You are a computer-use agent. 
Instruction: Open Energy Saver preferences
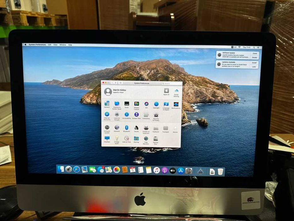point(117,140)
